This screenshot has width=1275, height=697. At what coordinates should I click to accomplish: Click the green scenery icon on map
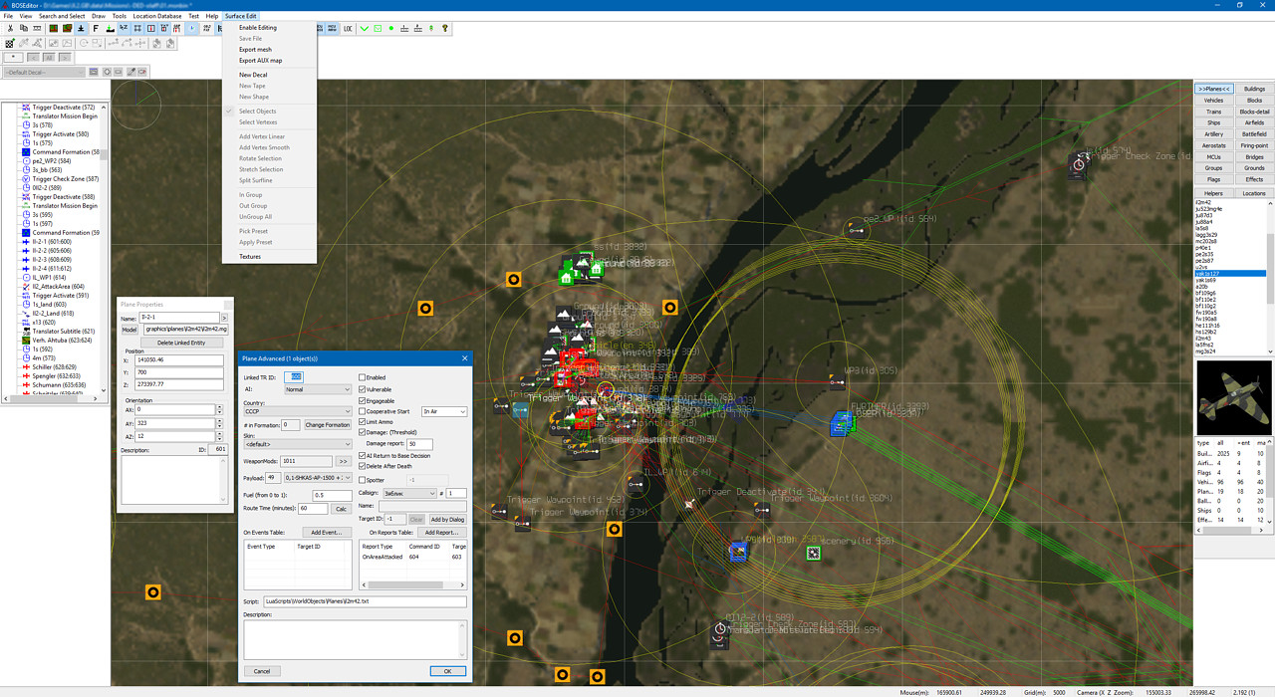click(x=813, y=552)
